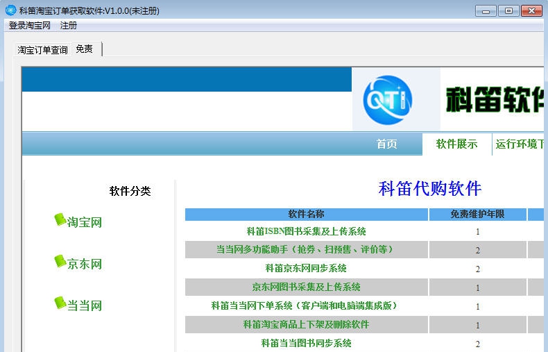Open the 运行环境 navigation tab
Viewport: 548px width, 352px height.
tap(520, 144)
